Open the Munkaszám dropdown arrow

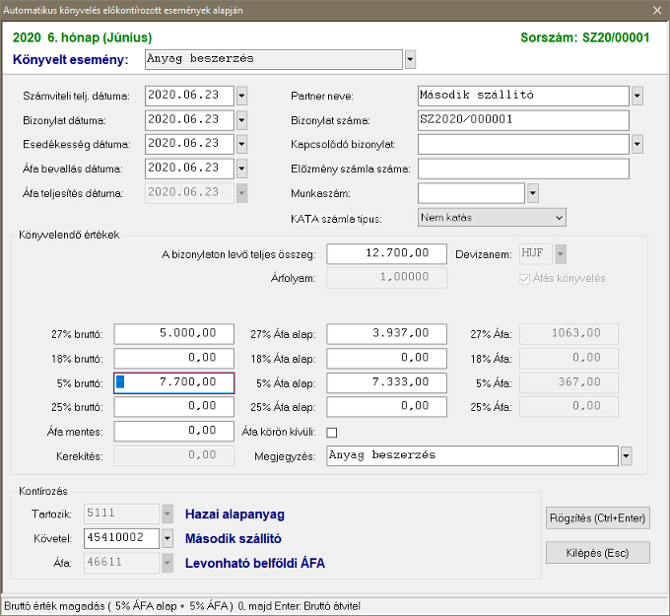(533, 193)
